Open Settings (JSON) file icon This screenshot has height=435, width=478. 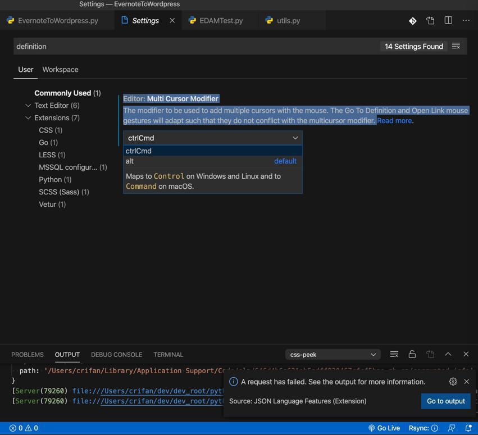430,21
